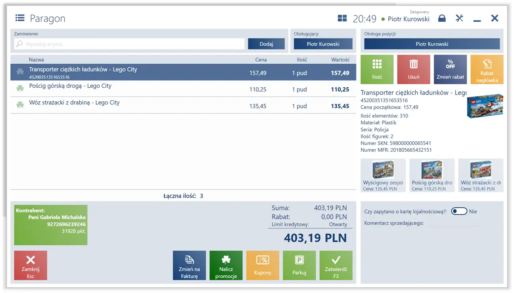The width and height of the screenshot is (514, 293).
Task: Park the receipt with Parkuj
Action: 299,265
